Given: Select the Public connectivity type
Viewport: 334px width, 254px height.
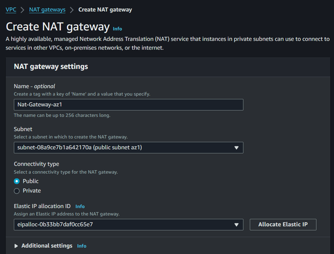Looking at the screenshot, I should 17,181.
